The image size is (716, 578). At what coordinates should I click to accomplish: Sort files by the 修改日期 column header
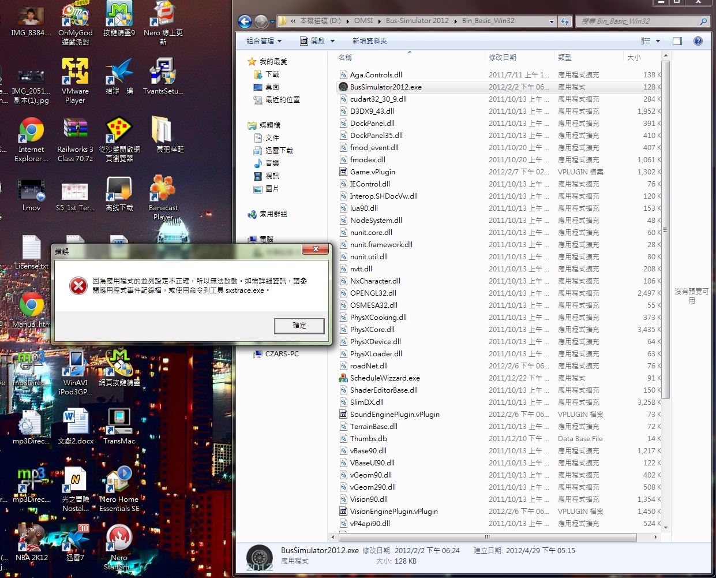coord(503,58)
